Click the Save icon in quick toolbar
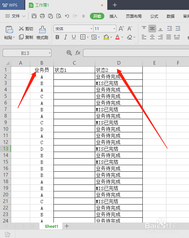The height and width of the screenshot is (238, 189). pyautogui.click(x=34, y=16)
